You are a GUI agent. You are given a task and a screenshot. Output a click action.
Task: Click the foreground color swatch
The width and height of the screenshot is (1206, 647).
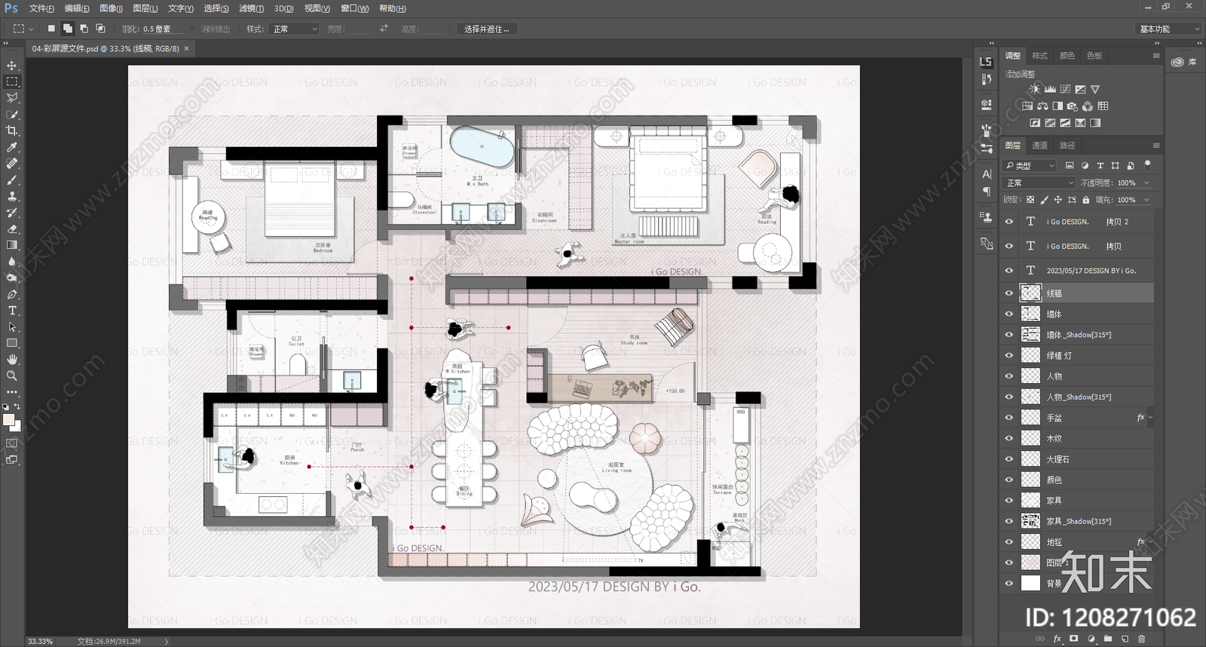point(8,419)
